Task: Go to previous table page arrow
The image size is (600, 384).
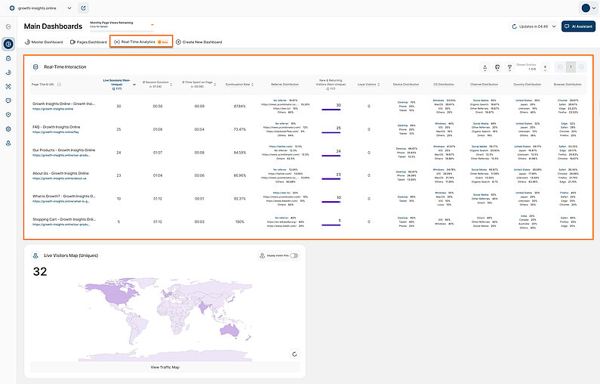Action: (560, 67)
